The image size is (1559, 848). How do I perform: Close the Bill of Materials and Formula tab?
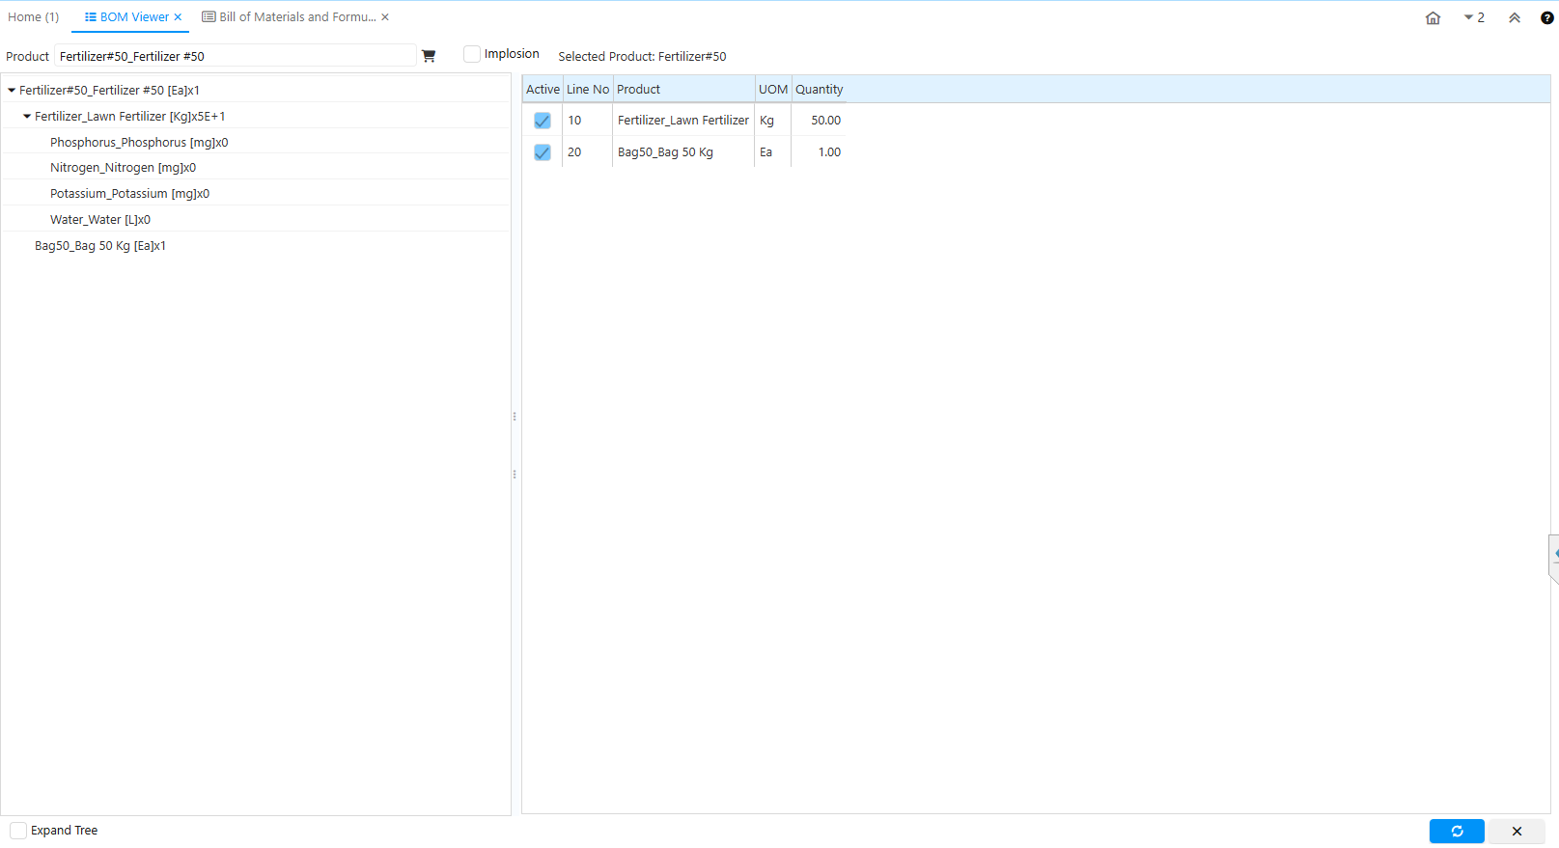pos(385,17)
